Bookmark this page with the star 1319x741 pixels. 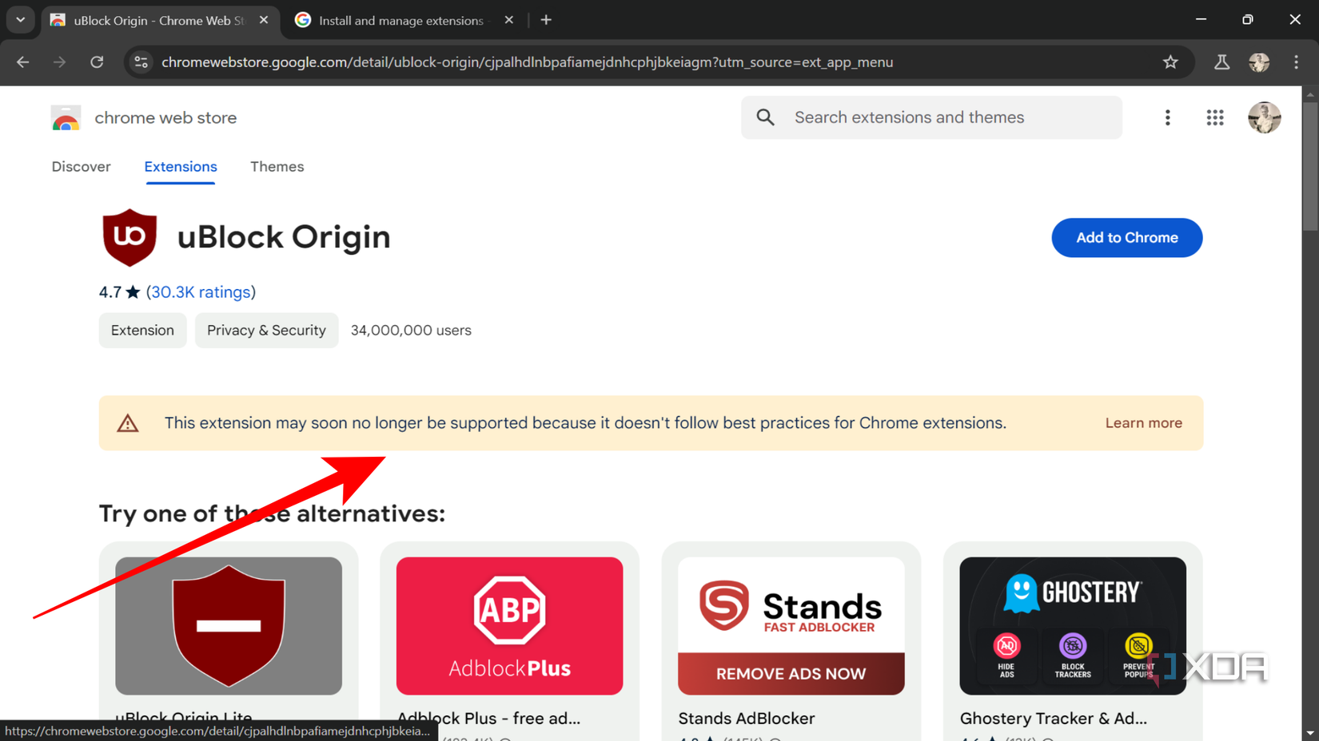point(1170,61)
